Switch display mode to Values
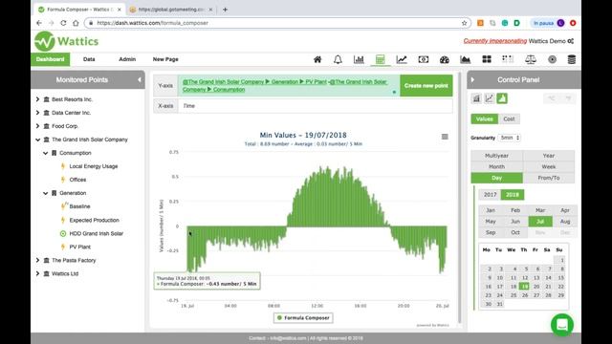The image size is (612, 344). 485,118
